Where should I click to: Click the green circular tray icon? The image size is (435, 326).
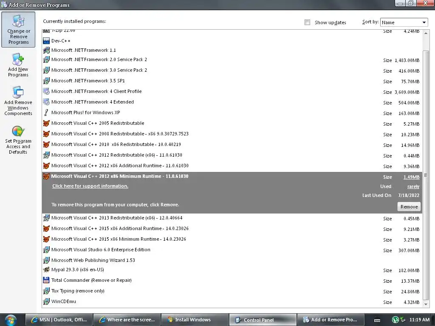395,320
